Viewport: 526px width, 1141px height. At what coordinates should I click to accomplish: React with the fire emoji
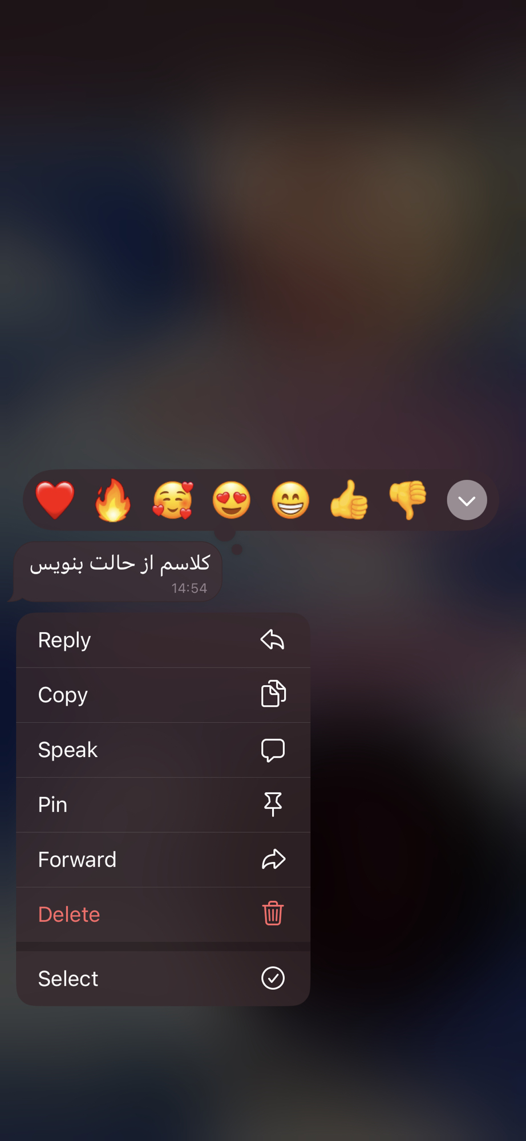pyautogui.click(x=113, y=500)
